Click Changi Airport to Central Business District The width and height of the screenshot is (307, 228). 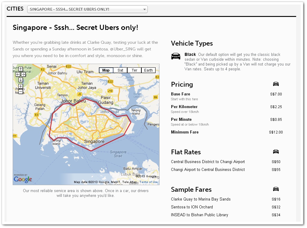pyautogui.click(x=208, y=170)
